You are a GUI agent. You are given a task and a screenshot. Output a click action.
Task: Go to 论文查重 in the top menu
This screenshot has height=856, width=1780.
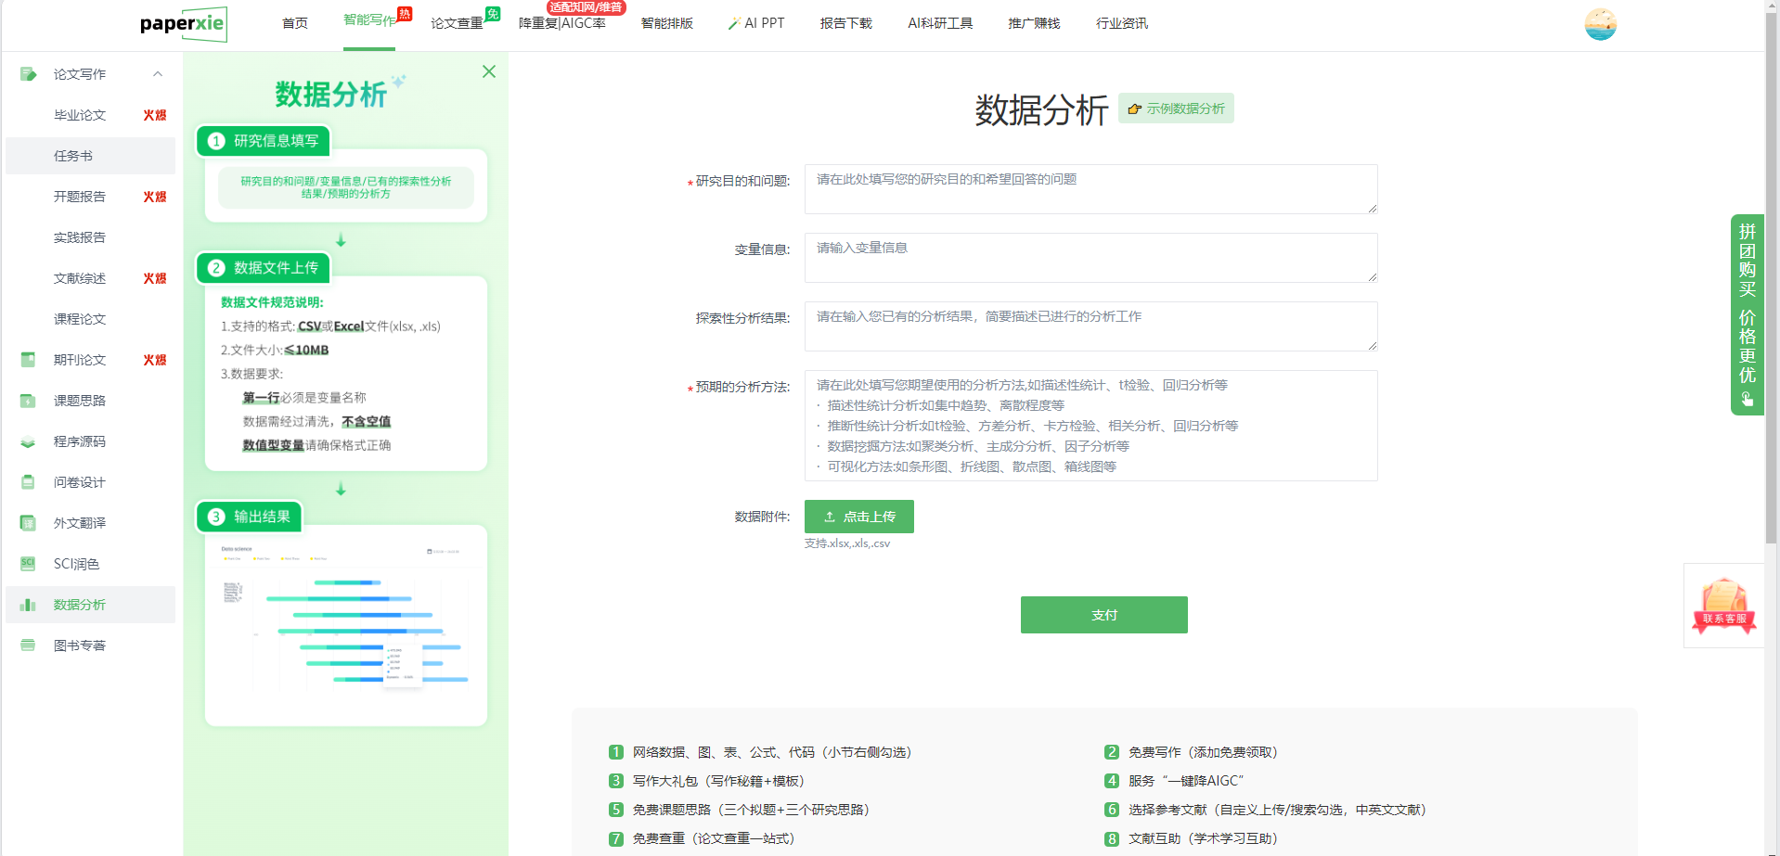coord(457,23)
